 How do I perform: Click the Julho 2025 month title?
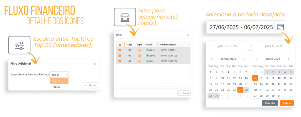[273, 59]
